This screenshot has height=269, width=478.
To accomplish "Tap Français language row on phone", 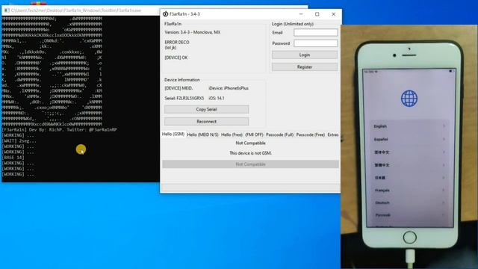I will pos(409,190).
